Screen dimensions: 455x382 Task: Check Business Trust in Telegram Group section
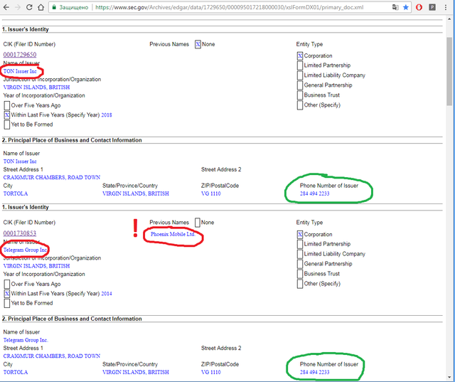tap(300, 274)
